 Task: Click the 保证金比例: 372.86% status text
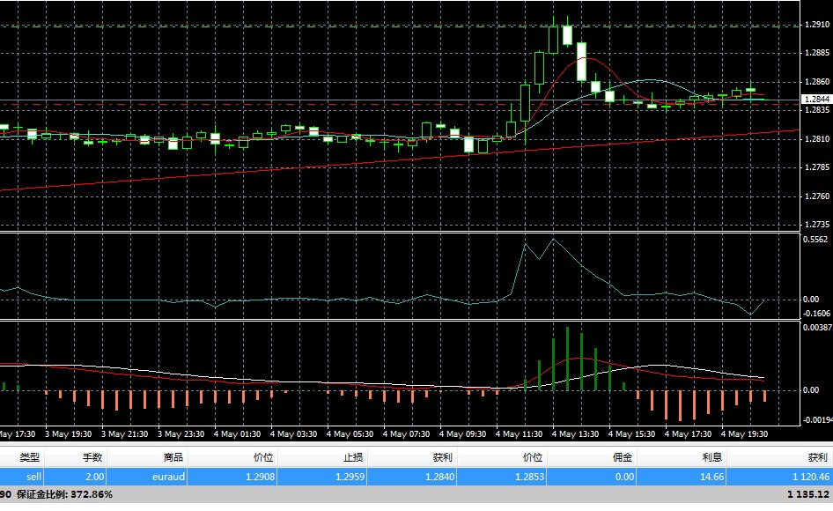(64, 494)
